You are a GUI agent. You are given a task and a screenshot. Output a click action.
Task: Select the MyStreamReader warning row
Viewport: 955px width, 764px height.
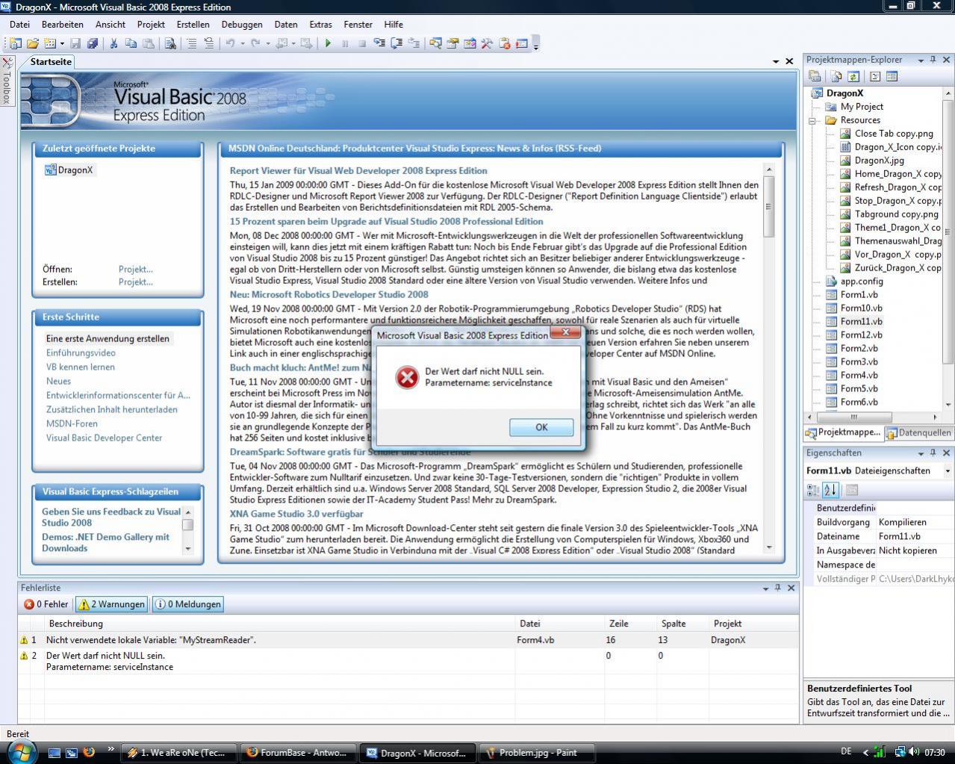[x=408, y=640]
